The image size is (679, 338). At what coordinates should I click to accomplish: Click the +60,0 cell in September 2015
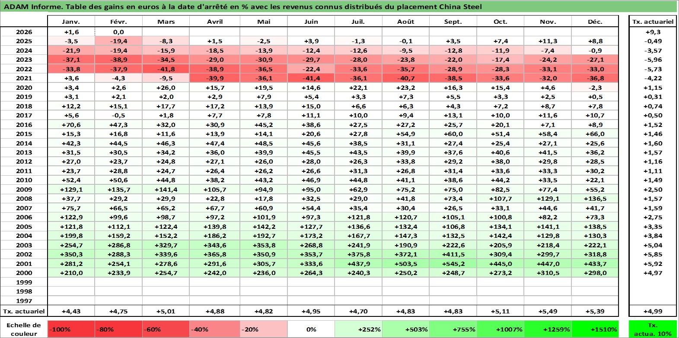(x=453, y=134)
